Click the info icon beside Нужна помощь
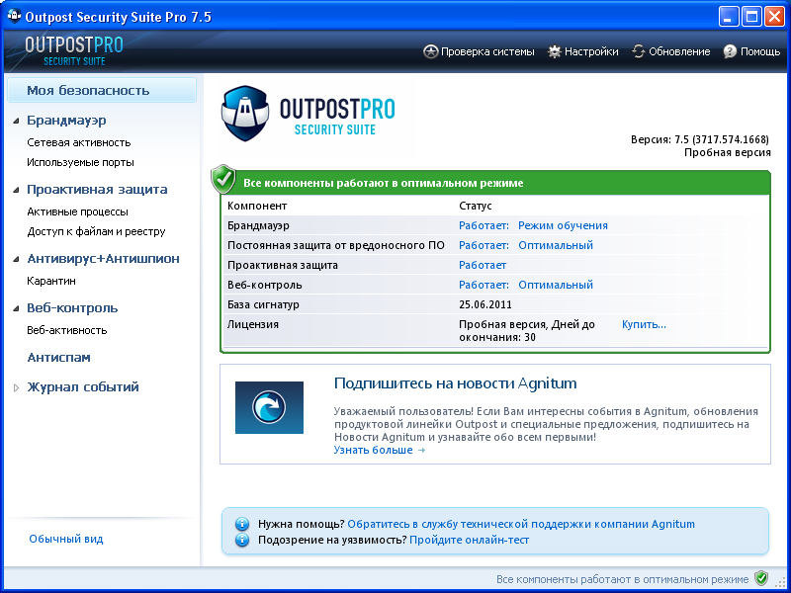The height and width of the screenshot is (593, 791). [x=242, y=524]
